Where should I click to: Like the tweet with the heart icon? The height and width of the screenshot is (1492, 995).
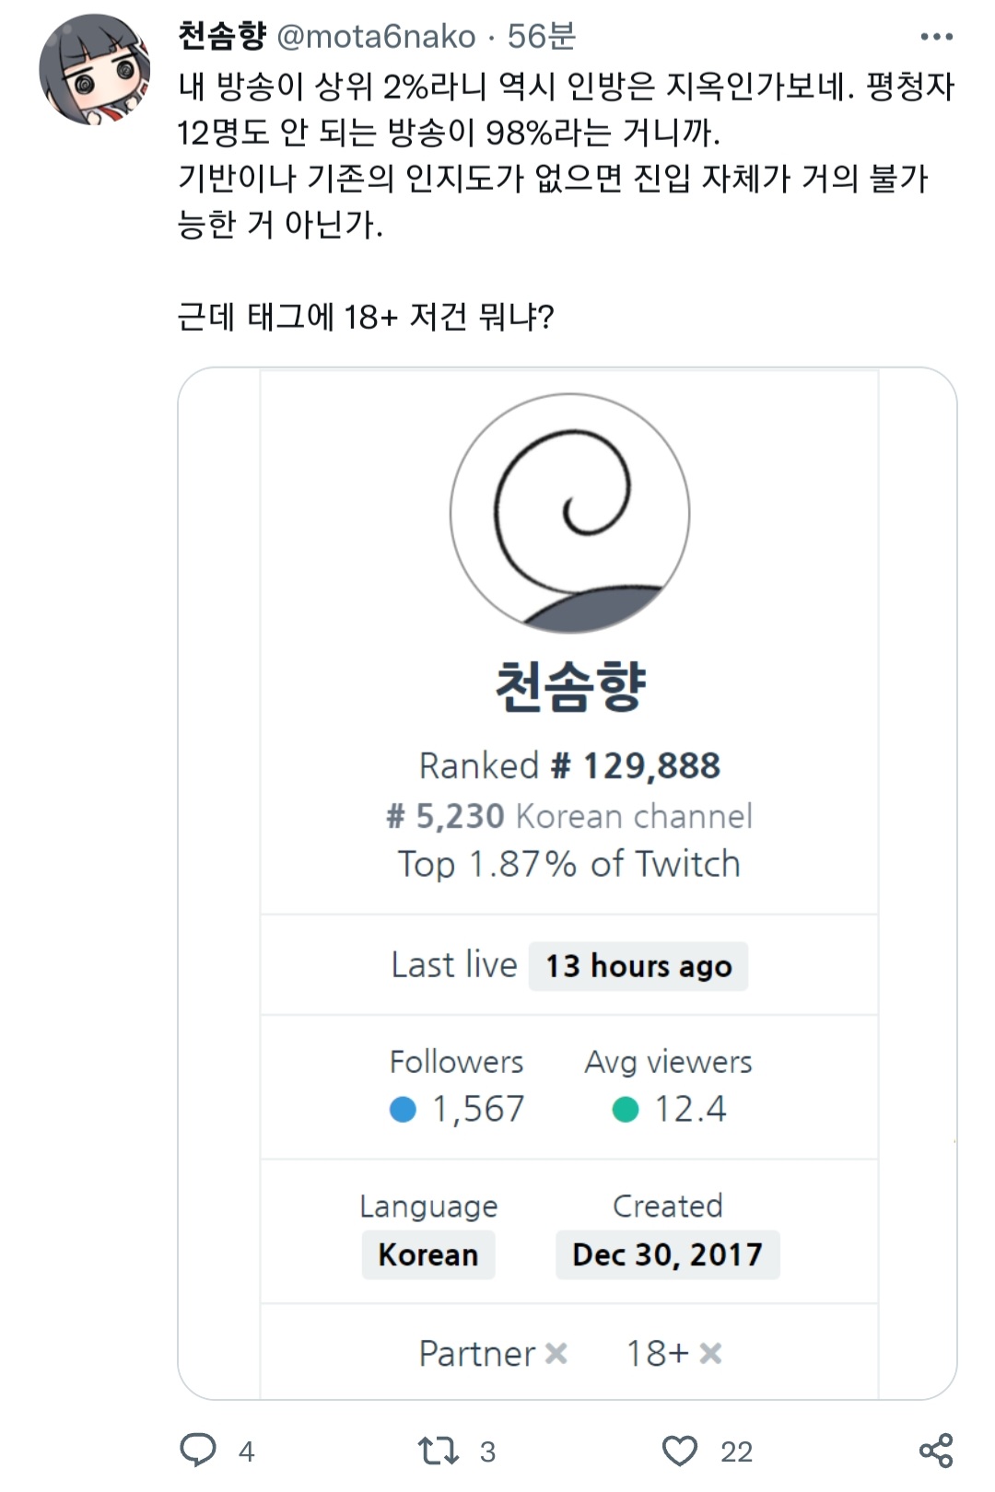coord(680,1451)
